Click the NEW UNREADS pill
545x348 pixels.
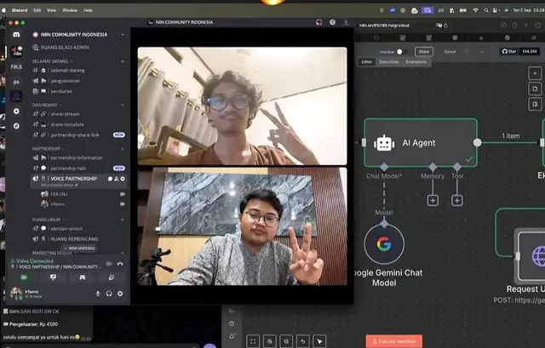(x=79, y=248)
